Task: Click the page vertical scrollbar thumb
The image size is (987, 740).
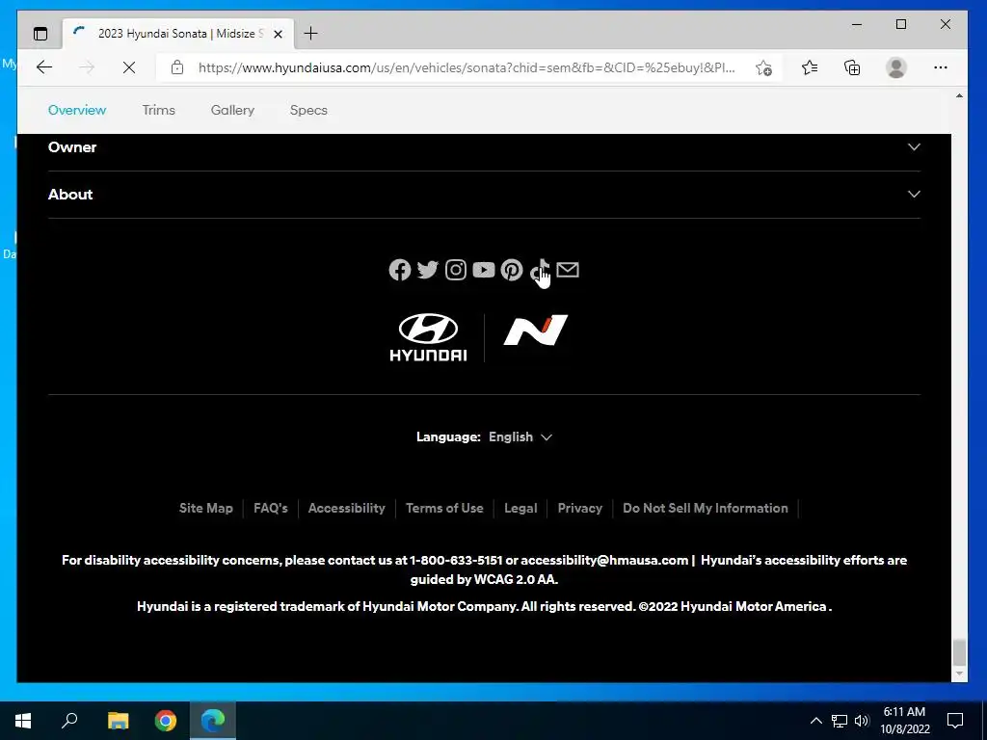Action: click(959, 652)
